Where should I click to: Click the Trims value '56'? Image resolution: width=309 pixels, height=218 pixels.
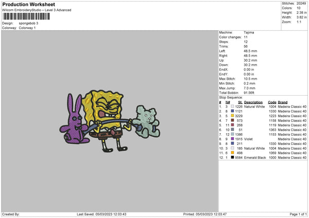(246, 46)
